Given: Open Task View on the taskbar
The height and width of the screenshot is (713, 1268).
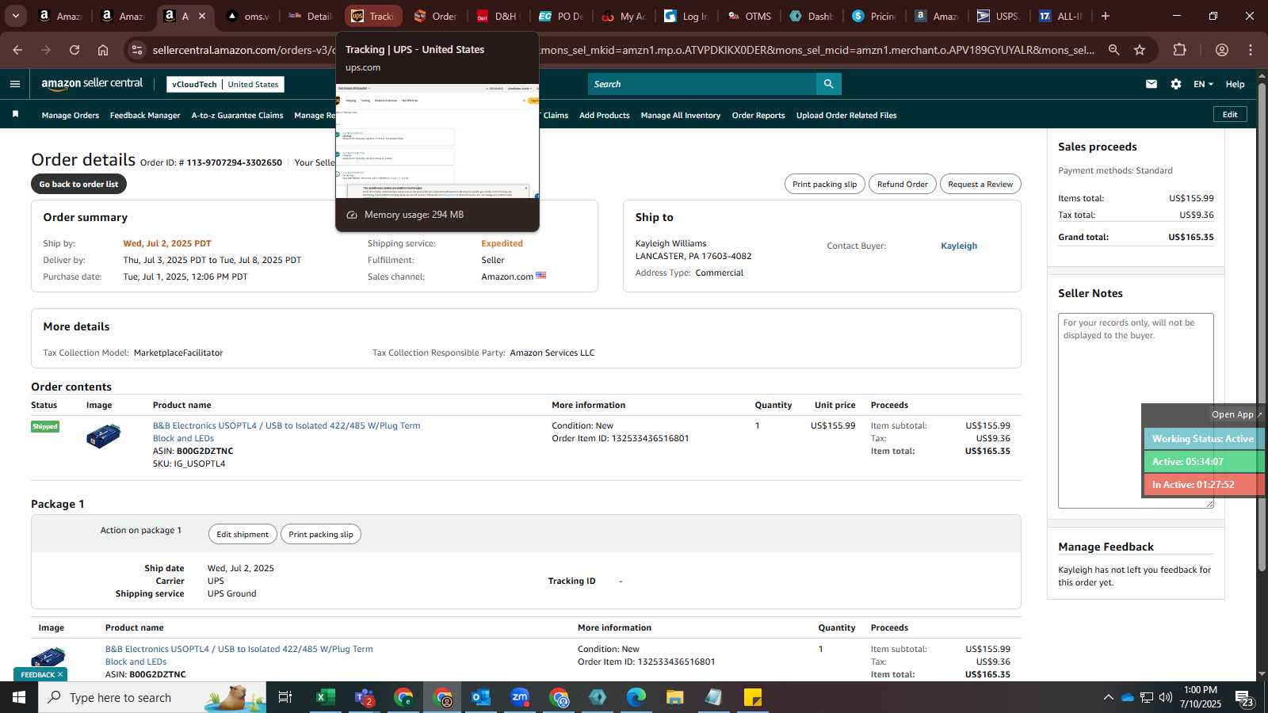Looking at the screenshot, I should pos(285,697).
